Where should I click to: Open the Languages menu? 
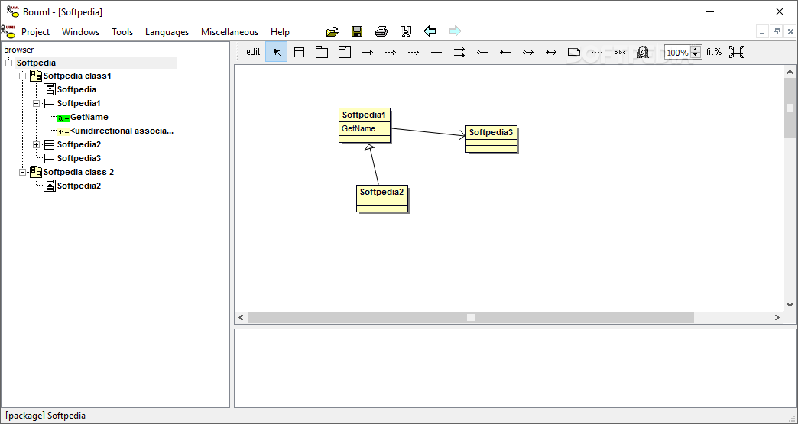[x=167, y=31]
